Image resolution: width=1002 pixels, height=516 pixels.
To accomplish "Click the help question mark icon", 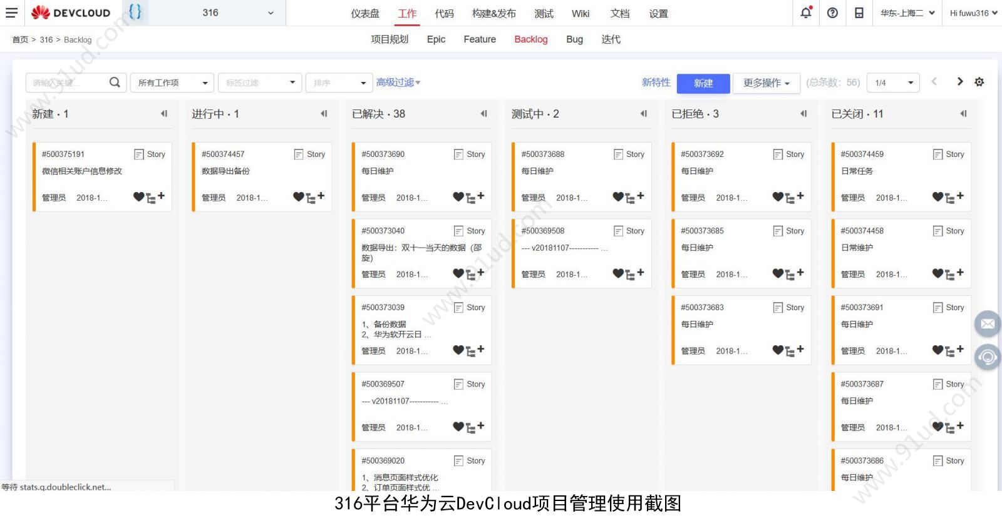I will [x=832, y=13].
